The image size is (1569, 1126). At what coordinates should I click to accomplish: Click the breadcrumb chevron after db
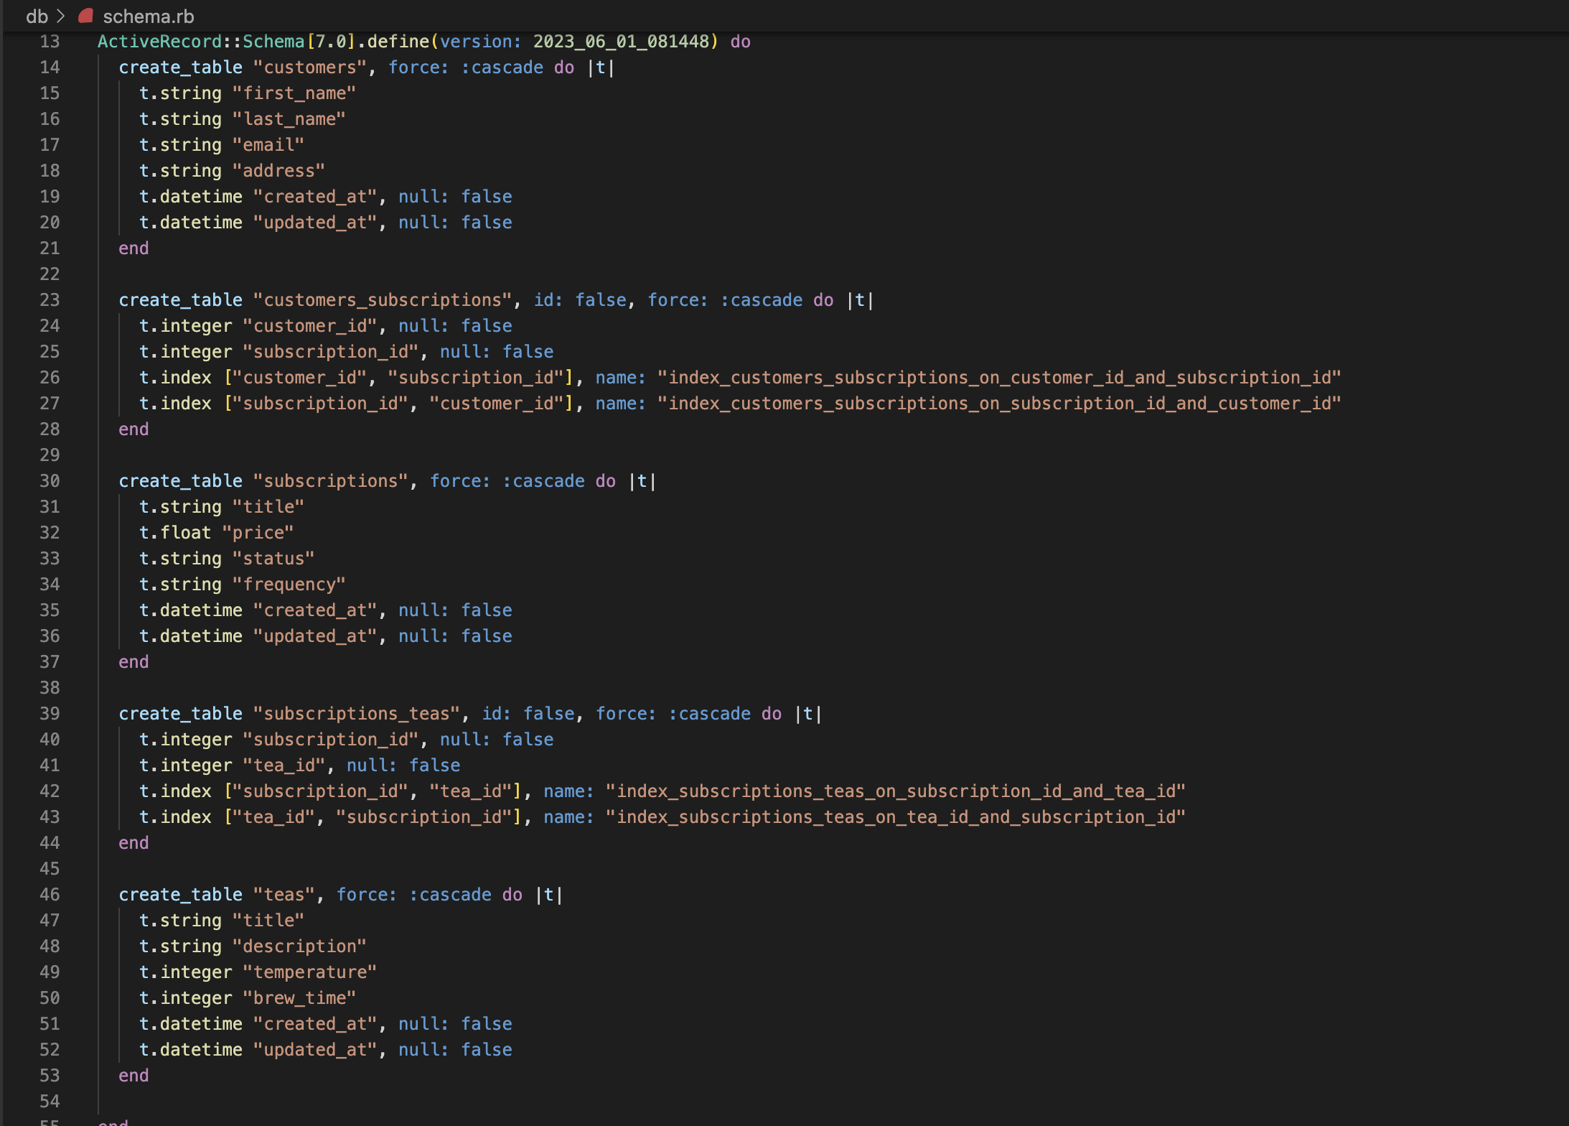[x=61, y=16]
